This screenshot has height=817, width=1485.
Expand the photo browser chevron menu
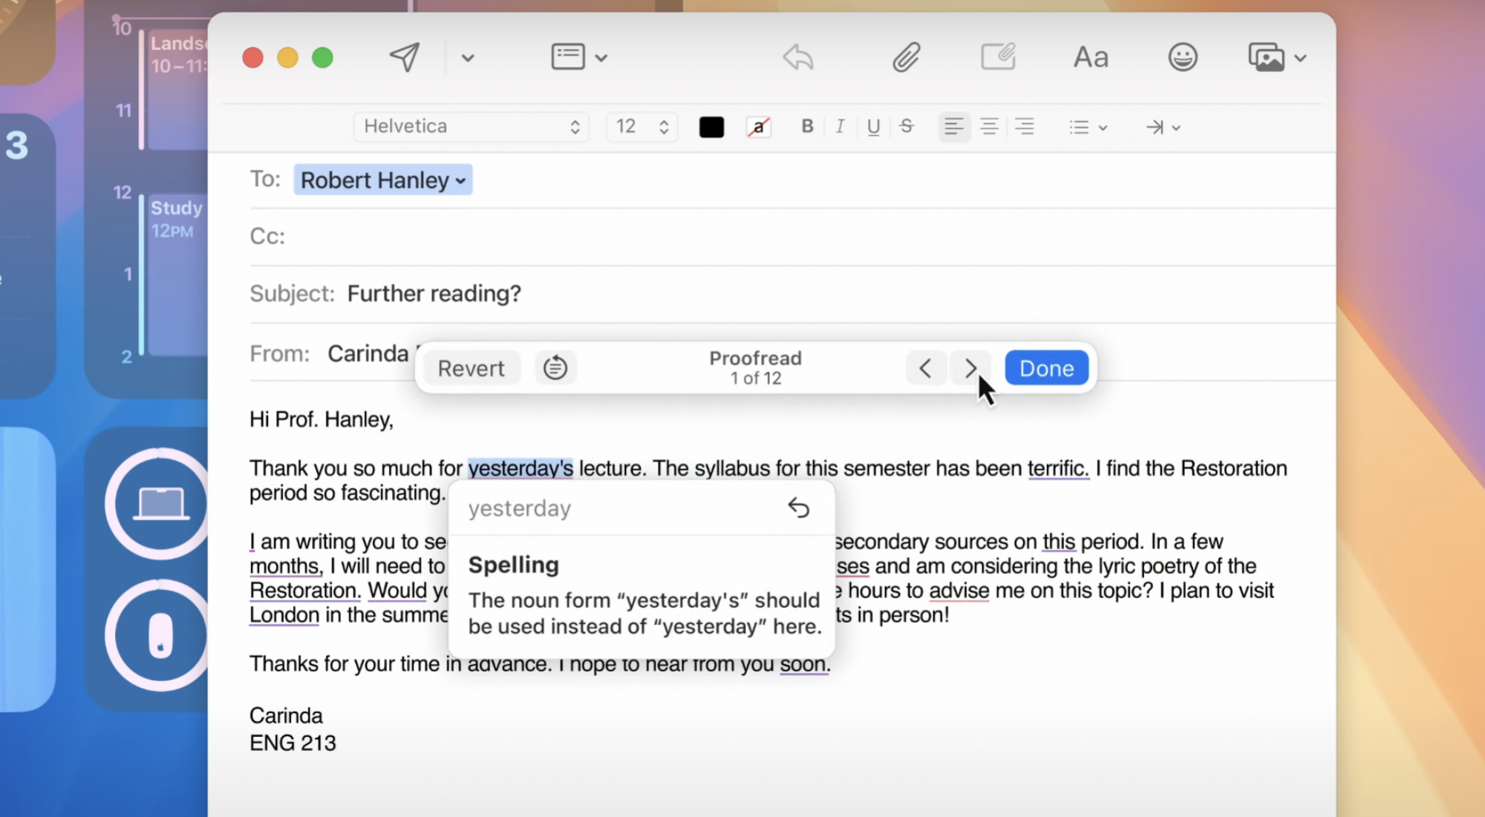[x=1300, y=58]
